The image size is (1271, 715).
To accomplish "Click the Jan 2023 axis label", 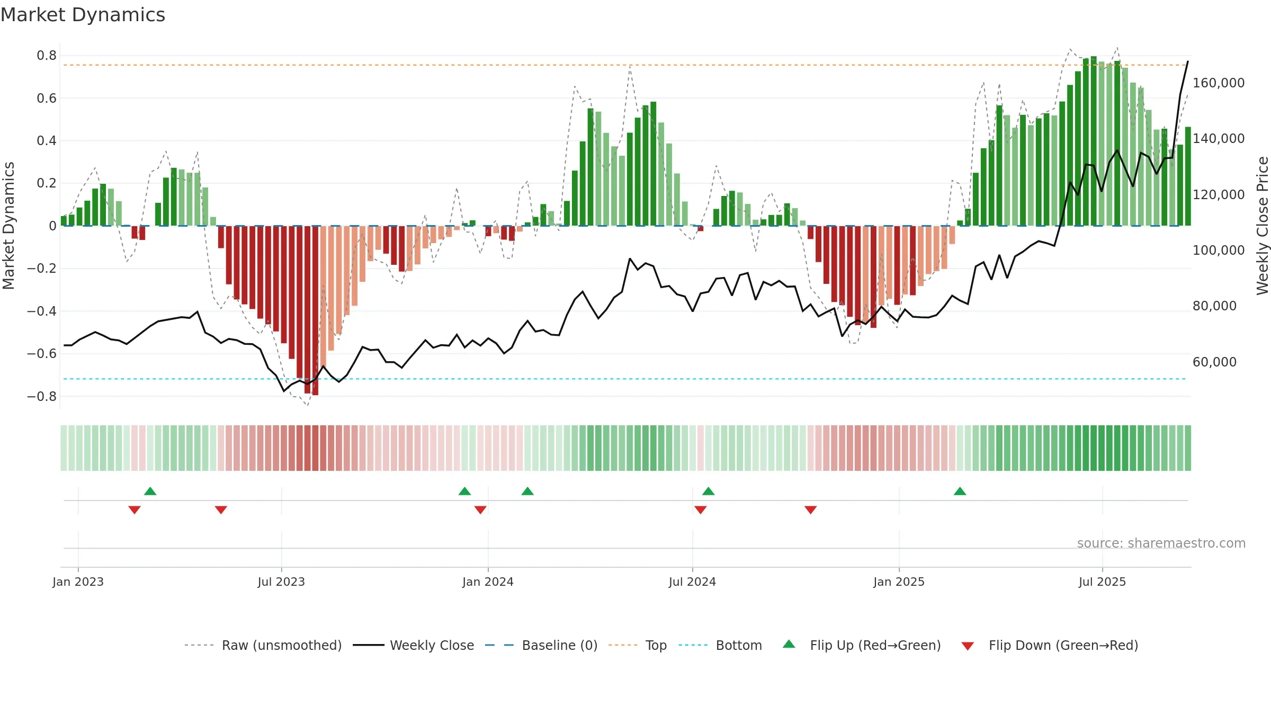I will [78, 582].
